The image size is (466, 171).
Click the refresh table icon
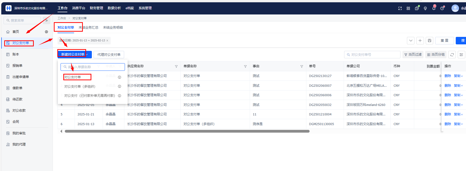pos(452,55)
